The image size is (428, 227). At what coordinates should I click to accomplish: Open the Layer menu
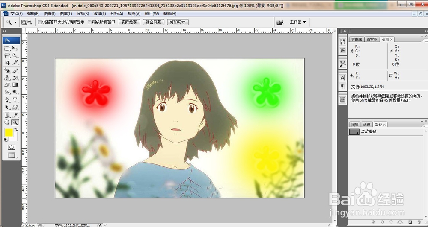tap(66, 14)
